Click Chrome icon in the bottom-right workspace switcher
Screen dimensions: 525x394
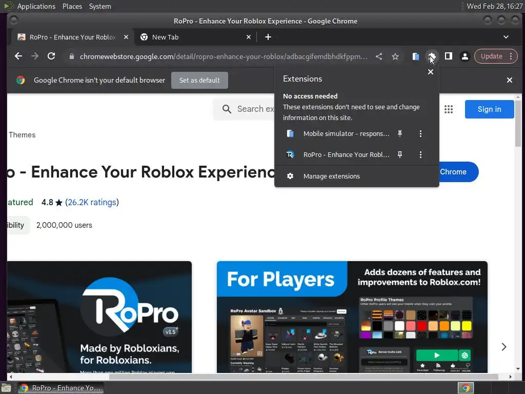[x=466, y=388]
